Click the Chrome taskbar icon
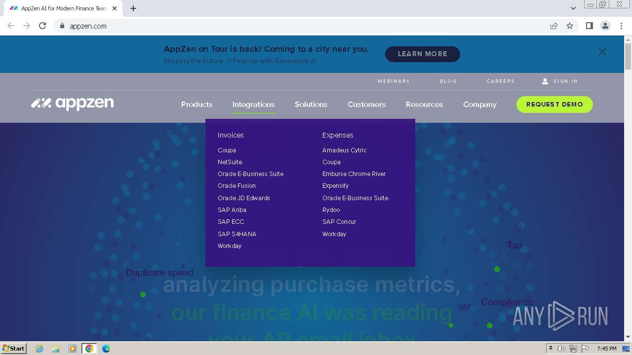 click(x=89, y=349)
